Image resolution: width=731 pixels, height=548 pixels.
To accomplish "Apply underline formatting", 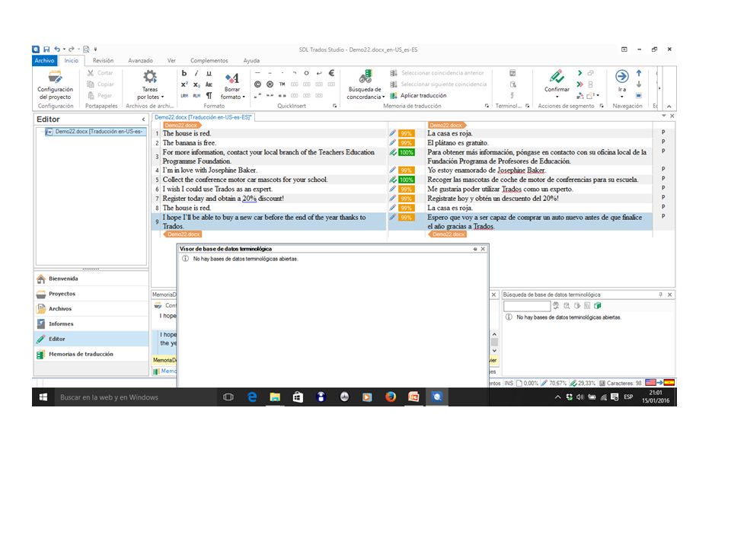I will (209, 73).
